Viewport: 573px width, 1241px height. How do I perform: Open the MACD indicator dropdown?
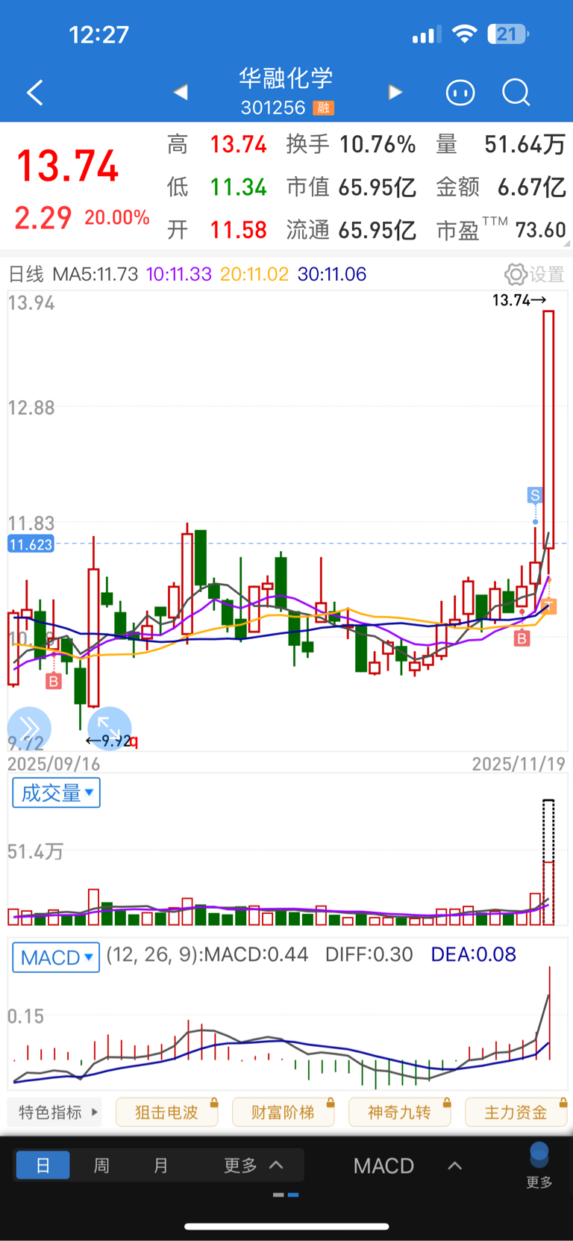tap(56, 957)
